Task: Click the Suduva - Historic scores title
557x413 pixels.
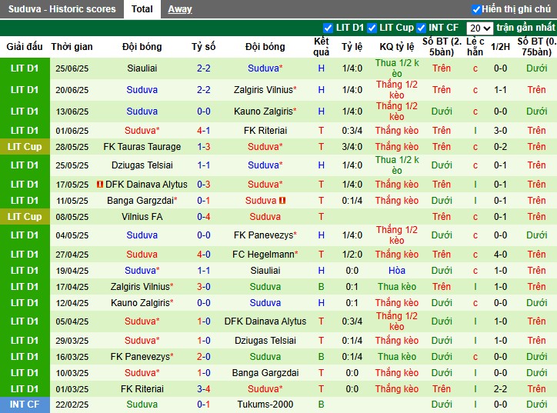Action: 62,9
